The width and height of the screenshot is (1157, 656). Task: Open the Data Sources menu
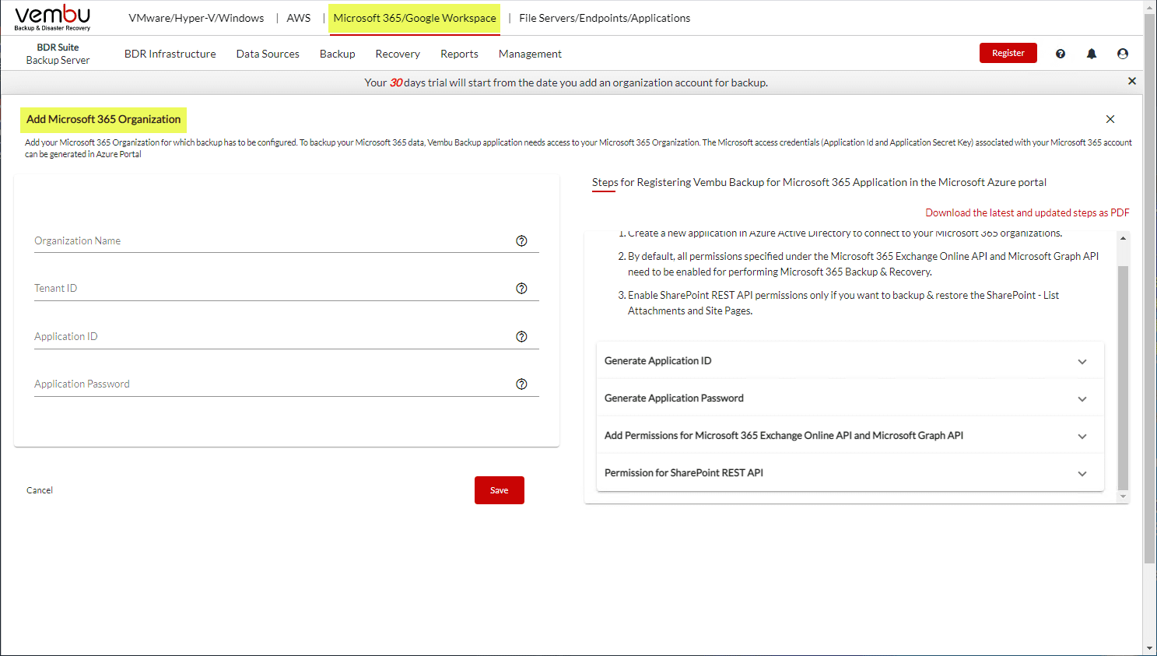click(x=268, y=54)
